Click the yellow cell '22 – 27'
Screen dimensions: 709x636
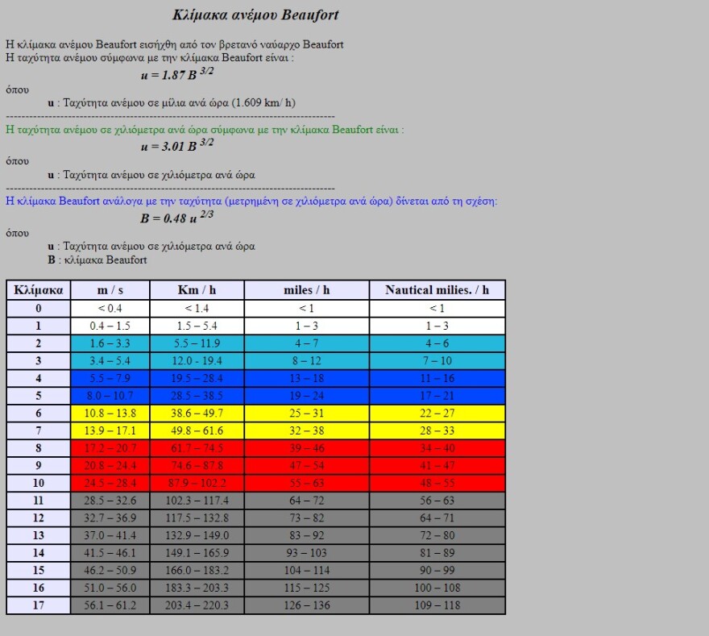click(437, 413)
